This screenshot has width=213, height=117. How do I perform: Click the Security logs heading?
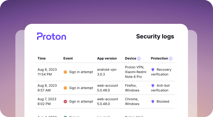coord(155,37)
